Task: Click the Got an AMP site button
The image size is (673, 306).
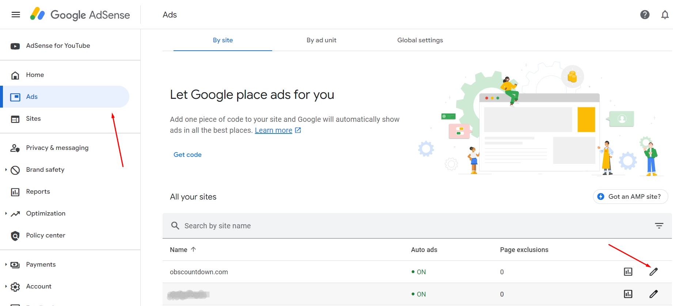Action: 630,197
